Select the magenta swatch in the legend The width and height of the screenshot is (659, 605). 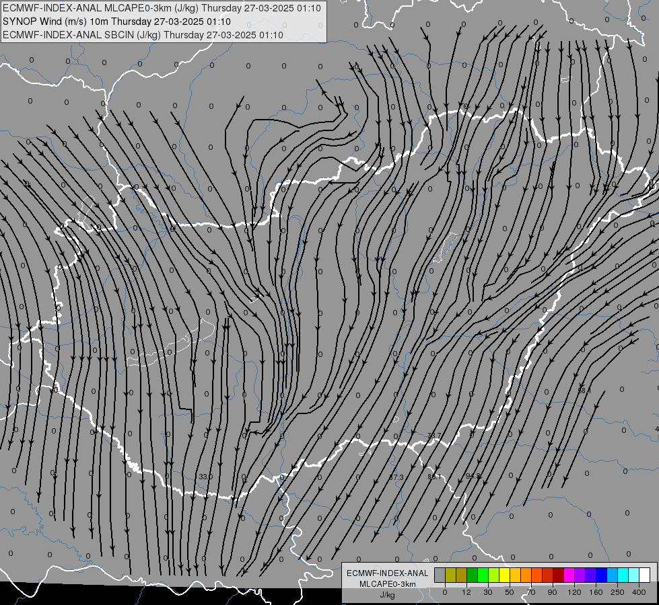click(569, 575)
